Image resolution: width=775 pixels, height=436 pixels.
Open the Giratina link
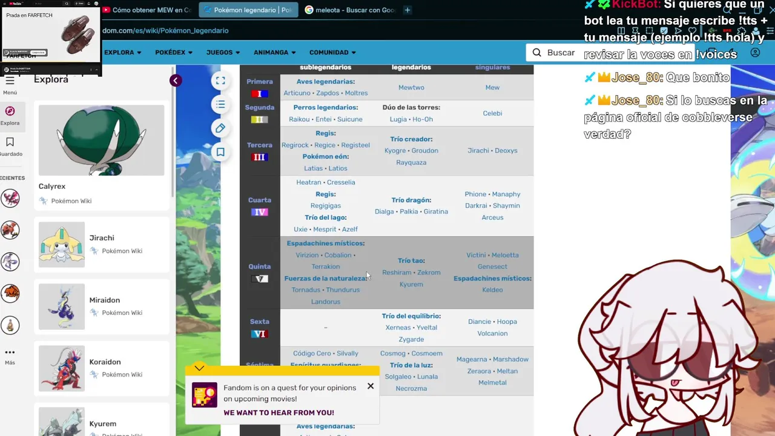(436, 211)
